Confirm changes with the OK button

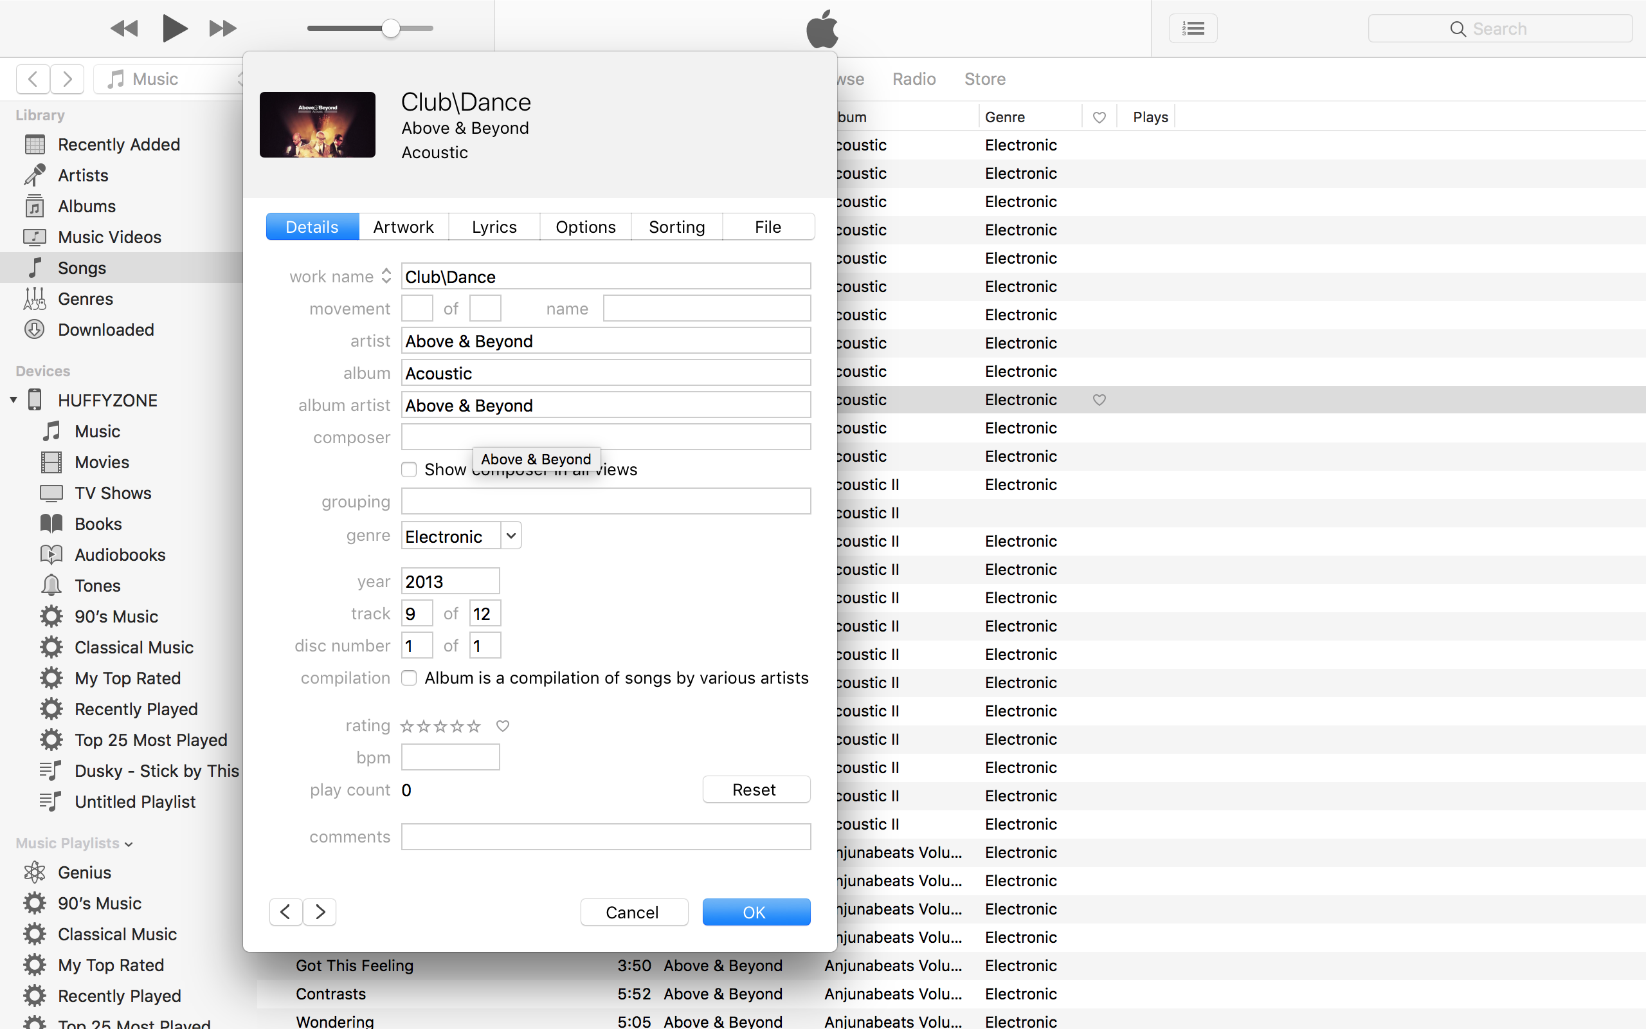pos(755,912)
